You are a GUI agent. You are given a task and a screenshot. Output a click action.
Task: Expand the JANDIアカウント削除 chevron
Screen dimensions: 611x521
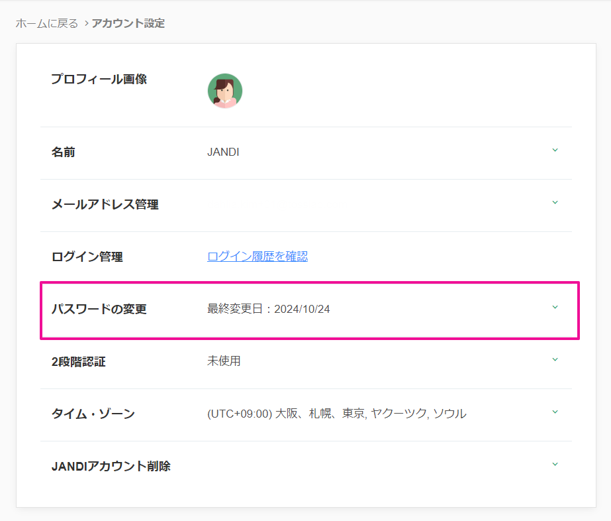click(x=555, y=465)
